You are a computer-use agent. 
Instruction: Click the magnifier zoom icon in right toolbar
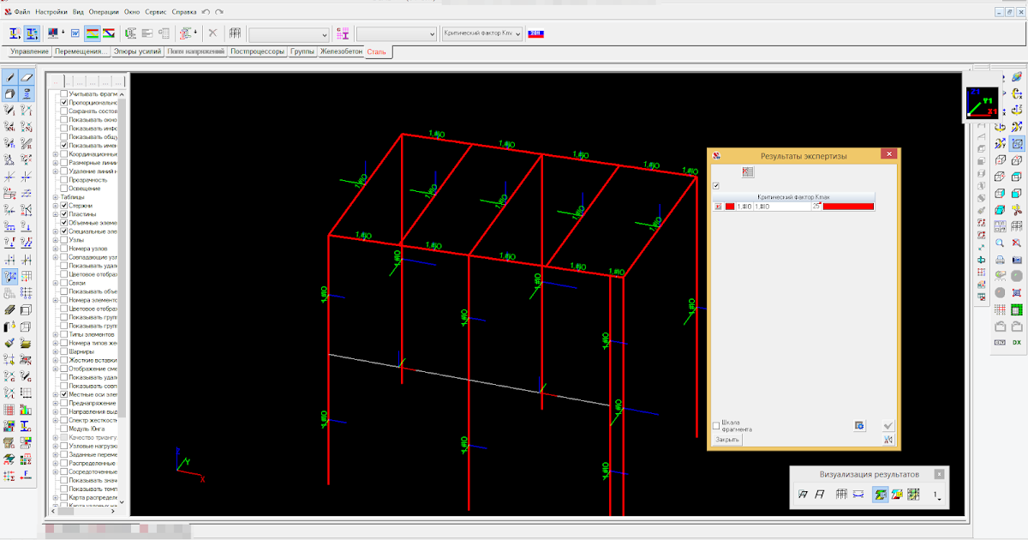[x=1000, y=243]
